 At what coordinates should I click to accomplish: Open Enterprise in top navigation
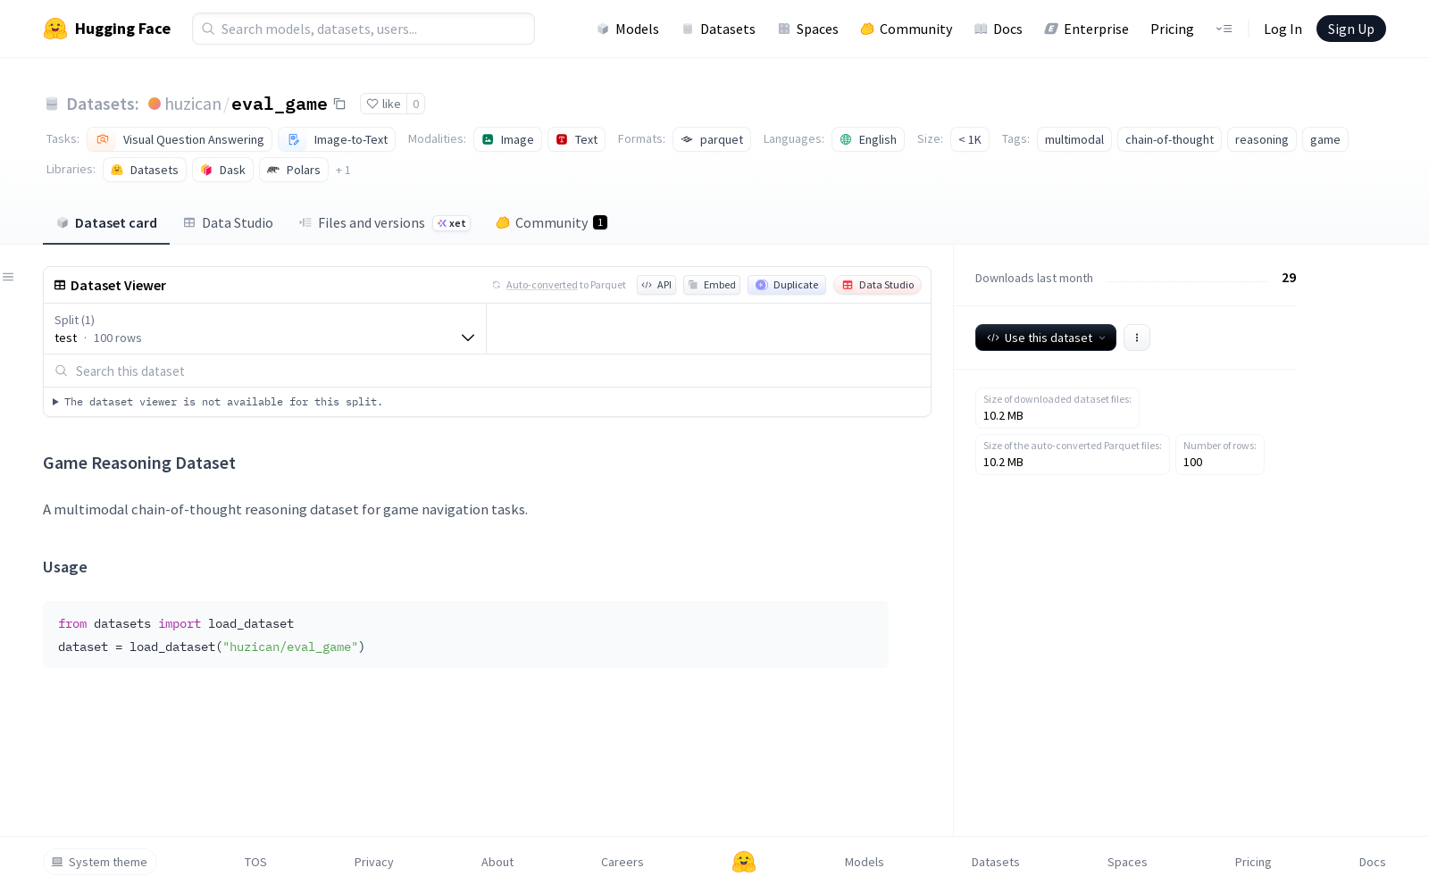tap(1087, 29)
